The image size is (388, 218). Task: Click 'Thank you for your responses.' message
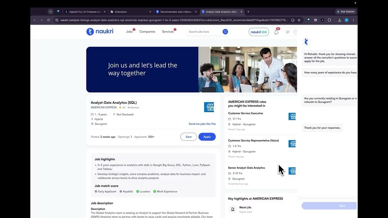pyautogui.click(x=322, y=128)
